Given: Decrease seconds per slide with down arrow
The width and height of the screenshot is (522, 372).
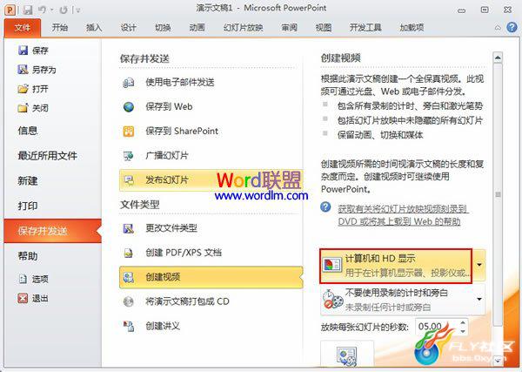Looking at the screenshot, I should [463, 331].
